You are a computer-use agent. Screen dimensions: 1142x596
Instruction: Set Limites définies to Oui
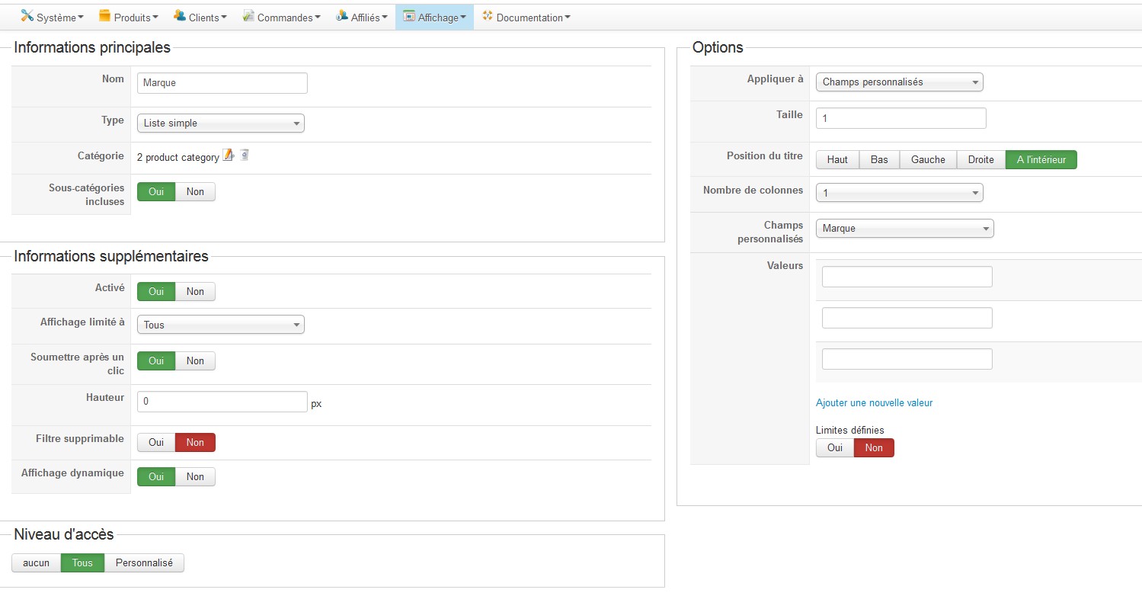[x=835, y=447]
